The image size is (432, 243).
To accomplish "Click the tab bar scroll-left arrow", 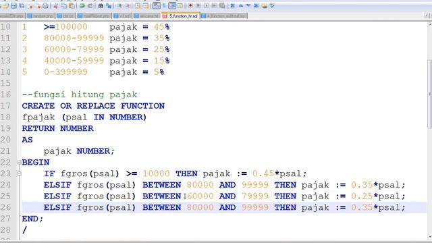I will pyautogui.click(x=426, y=16).
